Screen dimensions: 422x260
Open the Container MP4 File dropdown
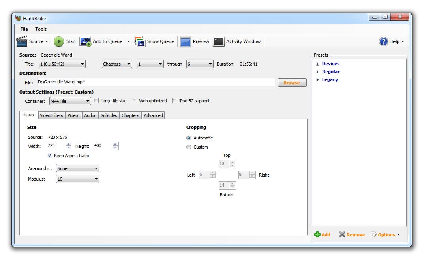[x=70, y=101]
